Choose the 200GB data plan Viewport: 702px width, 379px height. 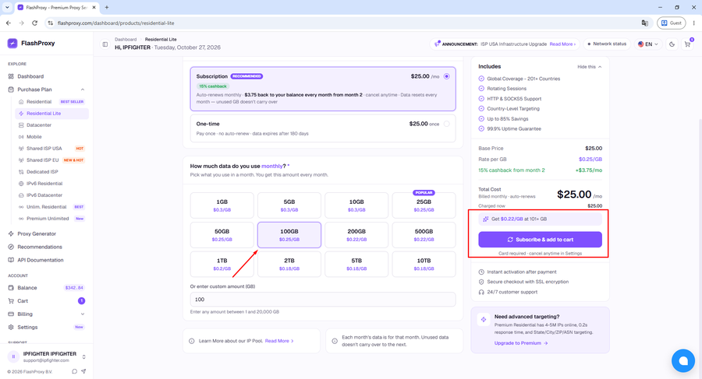(356, 235)
